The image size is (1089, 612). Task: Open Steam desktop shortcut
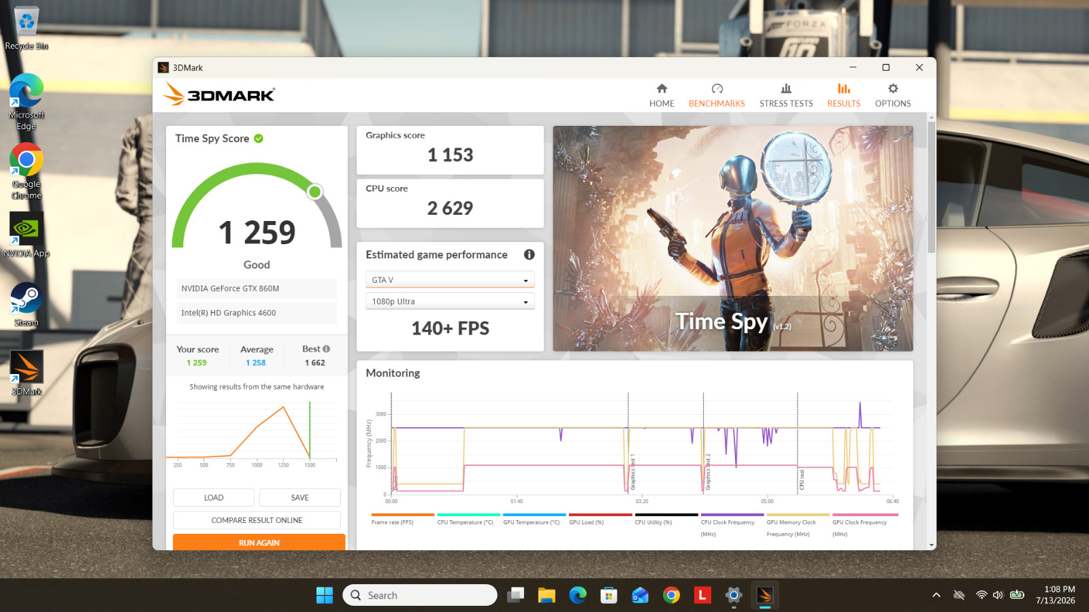pos(27,304)
